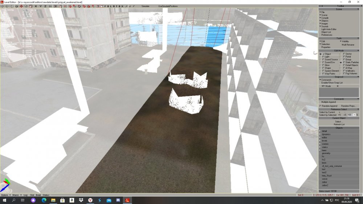Click Random Props... button
This screenshot has height=204, width=363.
(x=348, y=106)
